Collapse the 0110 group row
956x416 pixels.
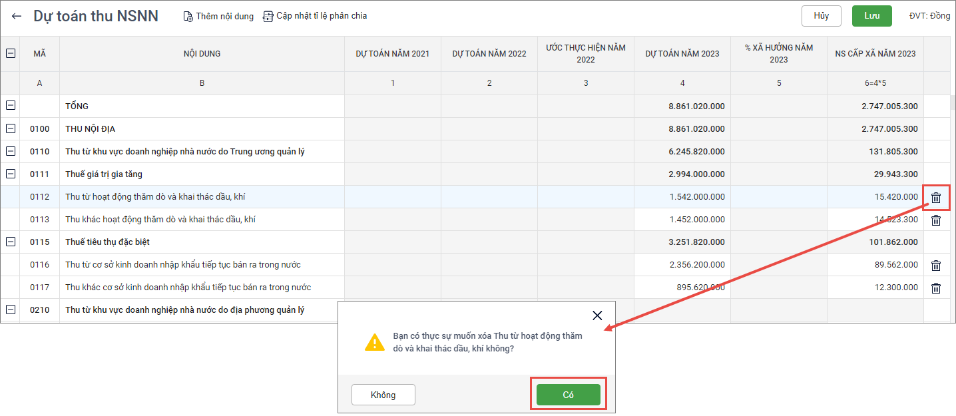11,151
